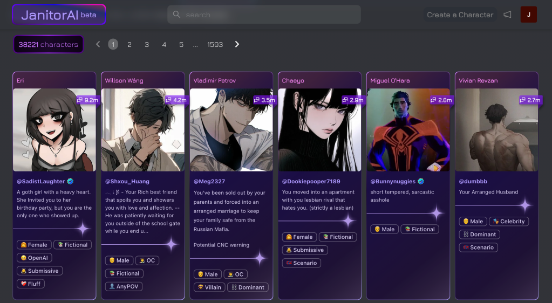Select OC tag on Willson Wáng card
Screen dimensions: 552x303
[147, 260]
